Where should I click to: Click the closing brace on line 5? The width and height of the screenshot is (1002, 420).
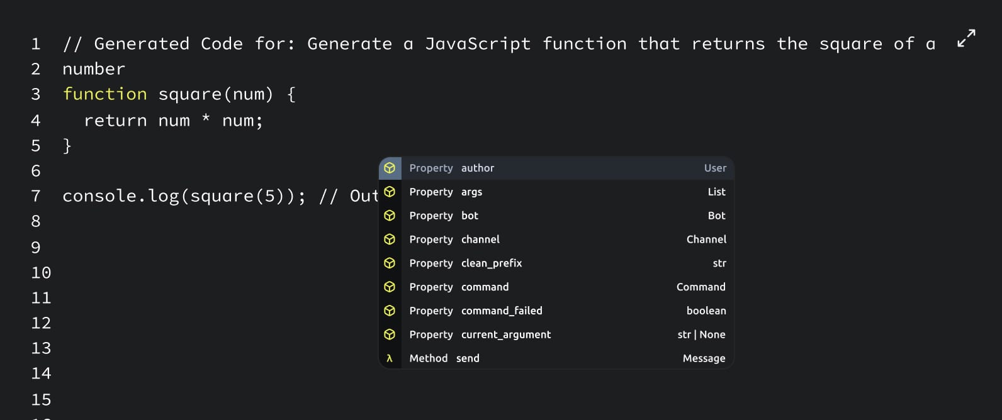(x=67, y=146)
